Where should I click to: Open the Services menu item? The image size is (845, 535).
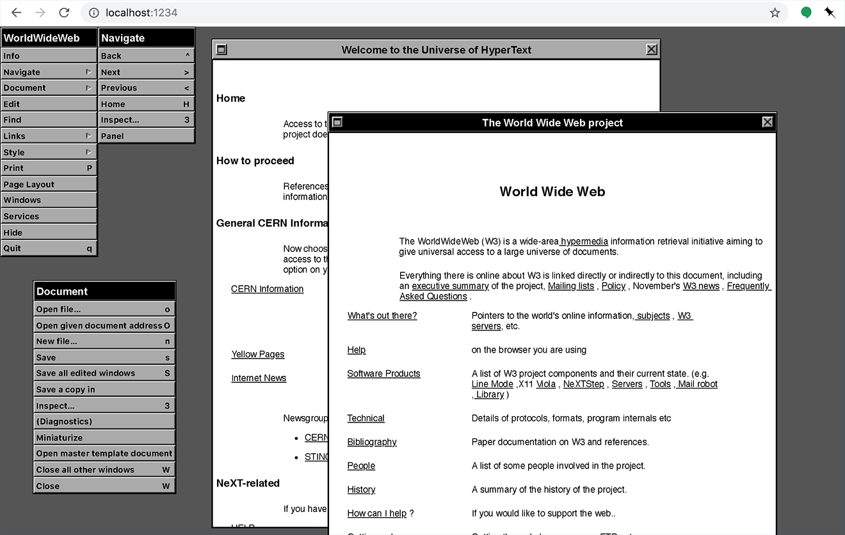click(x=49, y=216)
